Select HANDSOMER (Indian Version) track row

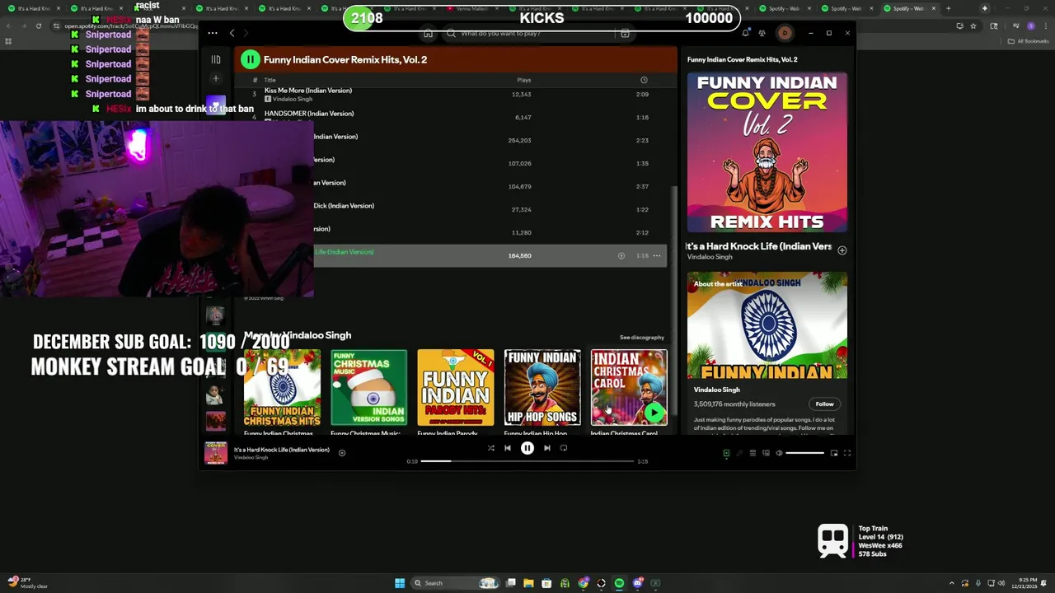click(452, 117)
